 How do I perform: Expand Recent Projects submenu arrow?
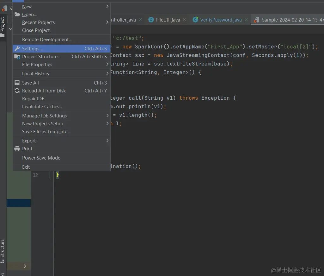[x=107, y=22]
